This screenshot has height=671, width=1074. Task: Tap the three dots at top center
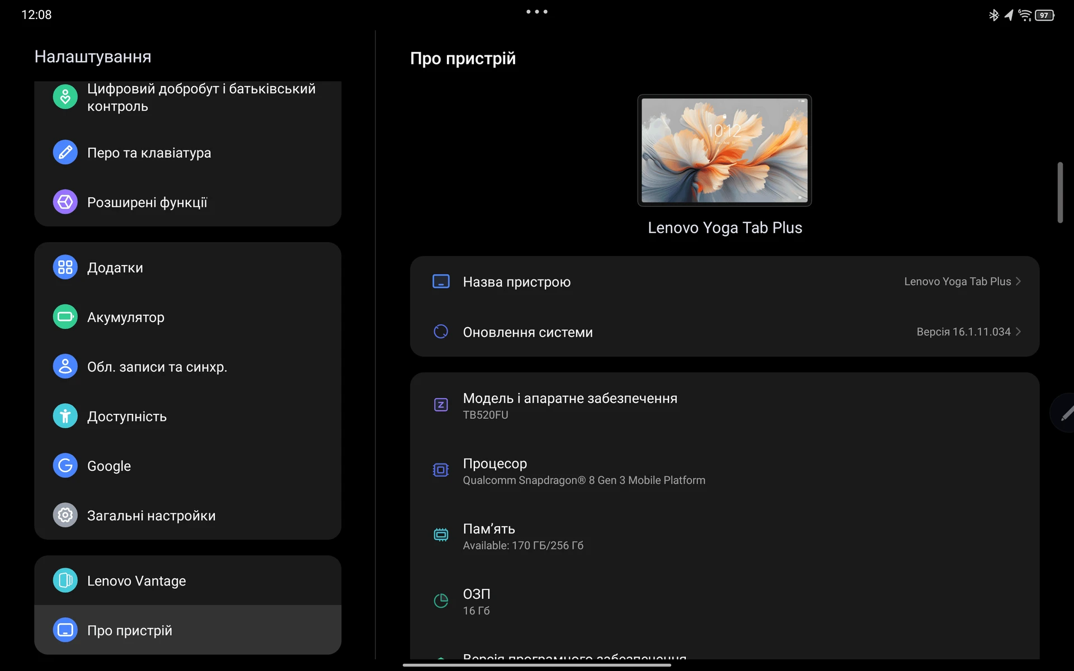coord(537,12)
